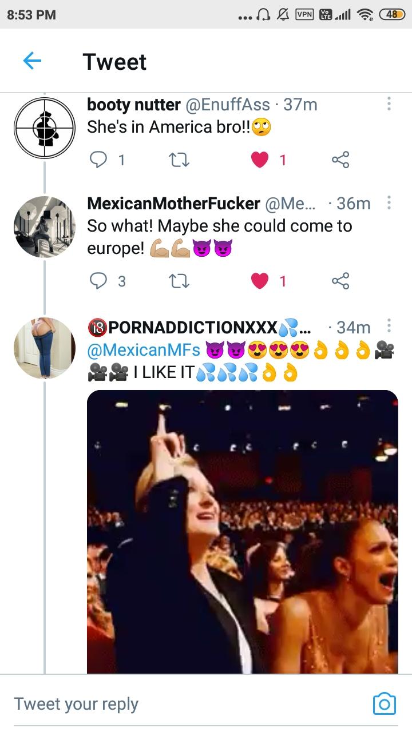Open the 36m tweet author's avatar
The image size is (412, 732).
click(45, 226)
